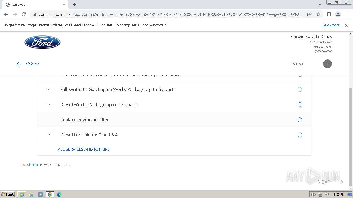The width and height of the screenshot is (353, 198).
Task: Open the Chrome three-dot menu
Action: 347,14
